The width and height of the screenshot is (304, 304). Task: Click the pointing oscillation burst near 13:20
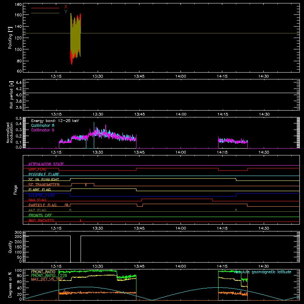[x=75, y=39]
